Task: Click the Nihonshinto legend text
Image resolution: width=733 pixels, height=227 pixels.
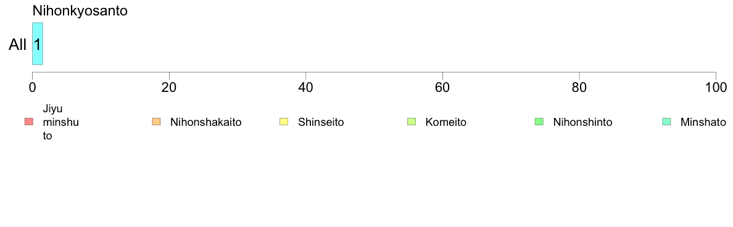Action: pos(583,122)
